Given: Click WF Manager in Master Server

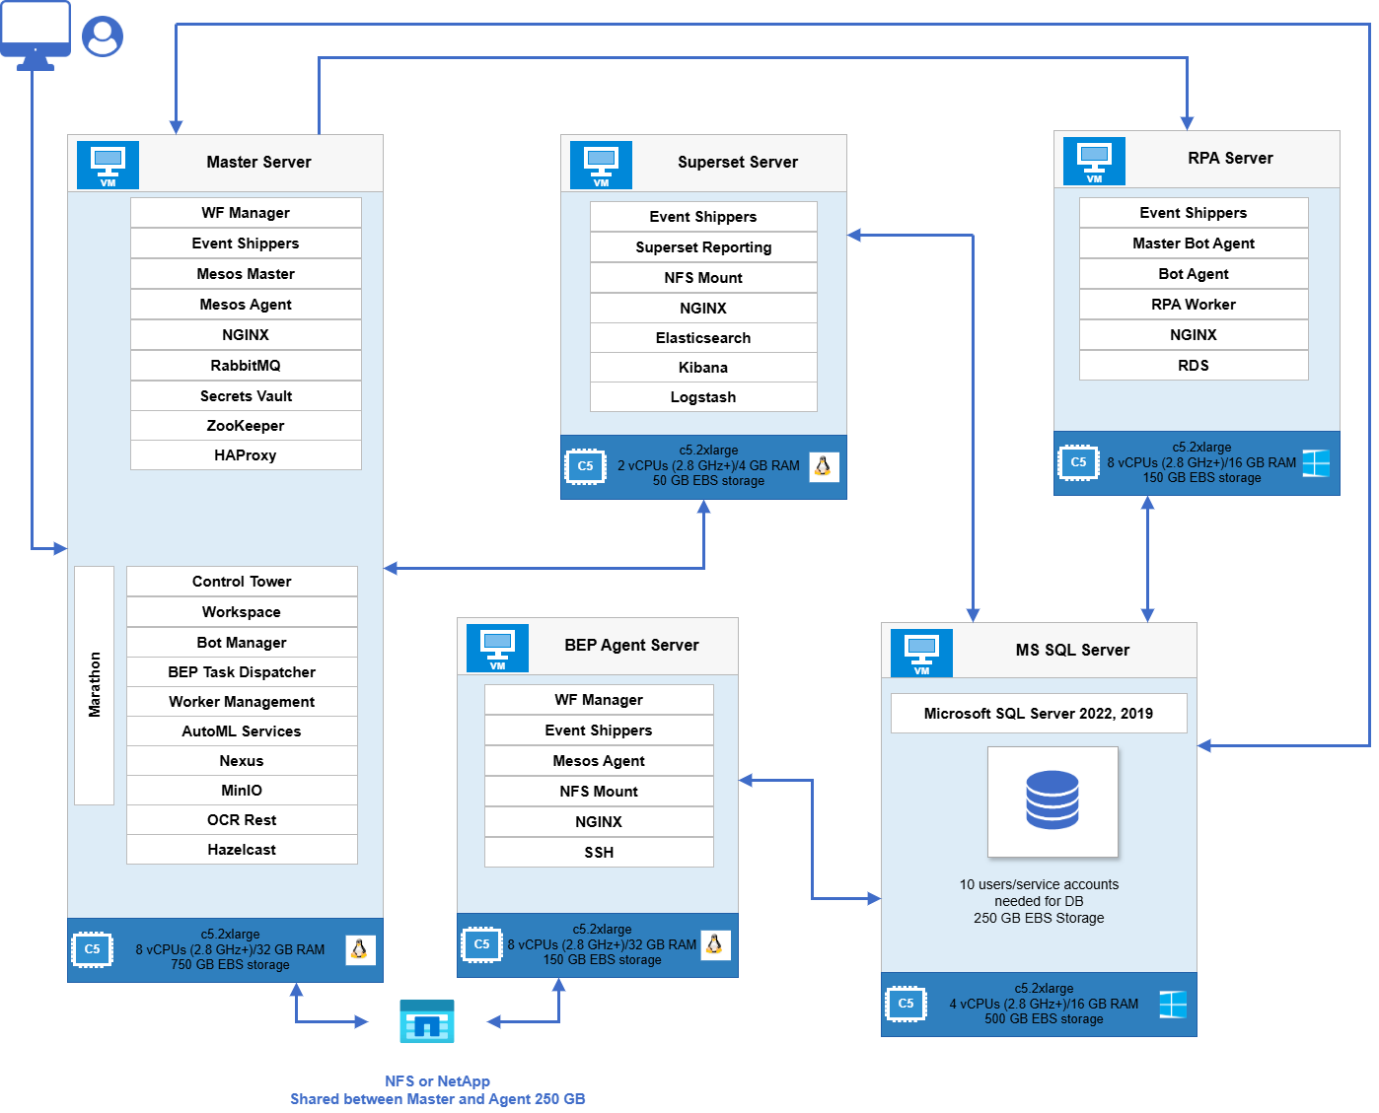Looking at the screenshot, I should click(x=246, y=213).
